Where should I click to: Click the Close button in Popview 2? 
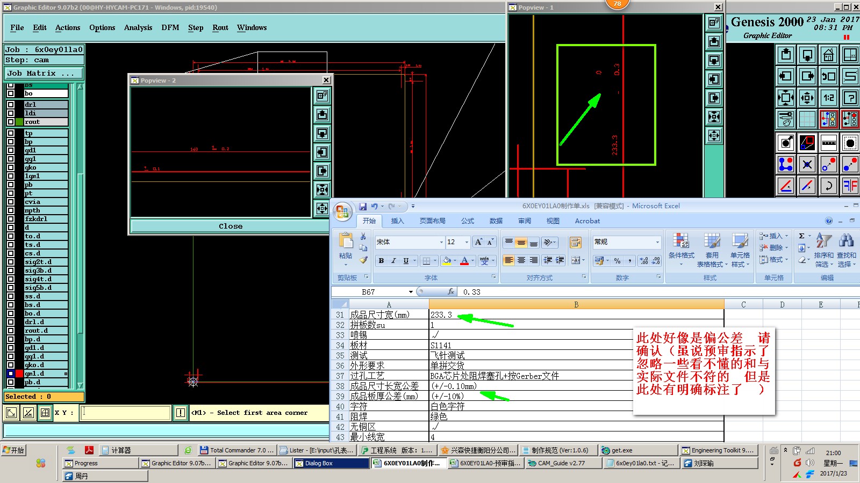(230, 226)
